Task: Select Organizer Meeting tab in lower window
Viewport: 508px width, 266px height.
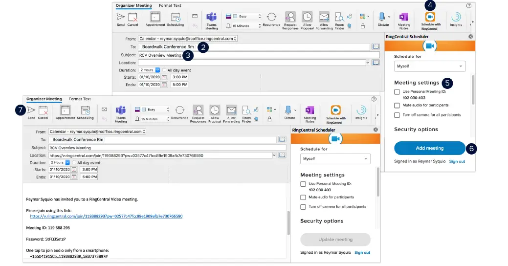Action: [44, 99]
